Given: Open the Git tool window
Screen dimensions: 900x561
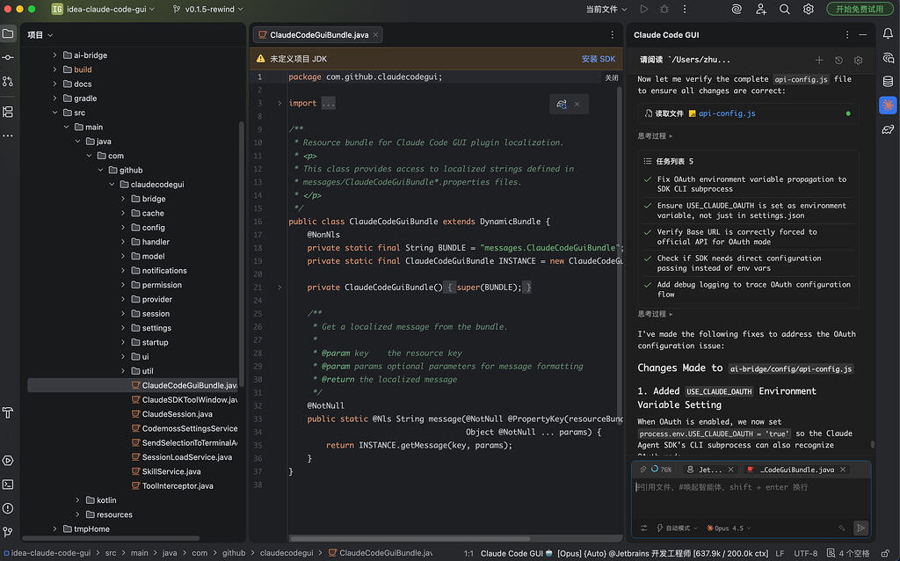Looking at the screenshot, I should (x=8, y=532).
